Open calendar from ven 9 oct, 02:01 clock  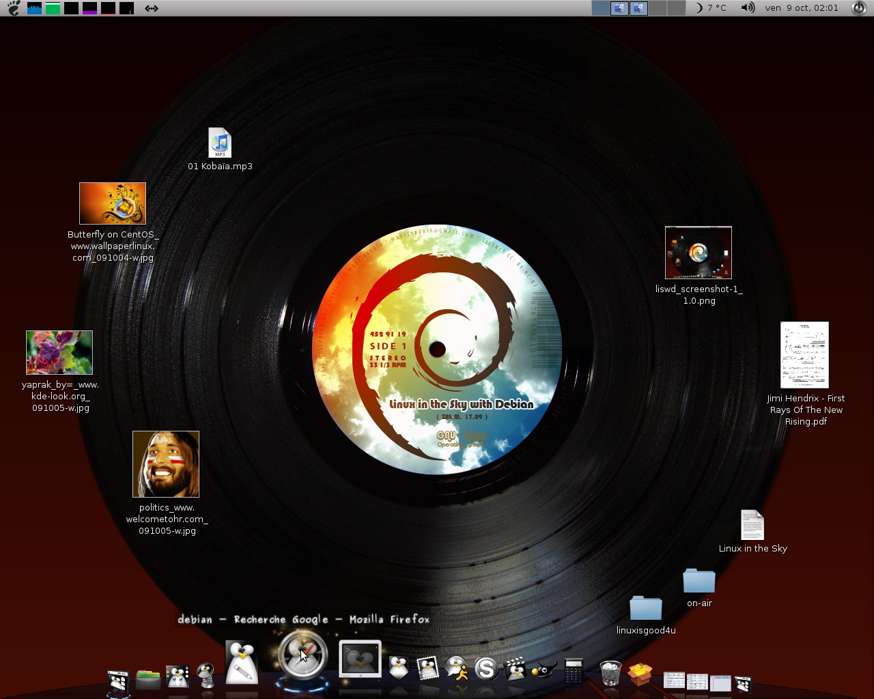(x=802, y=8)
